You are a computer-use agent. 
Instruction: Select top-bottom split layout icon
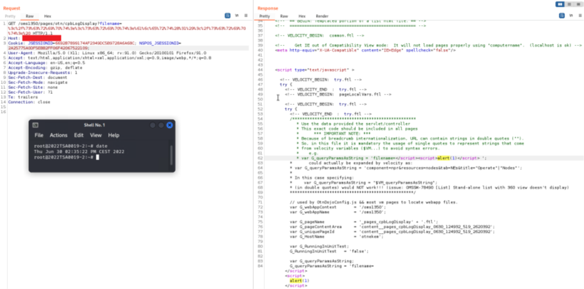pos(569,4)
